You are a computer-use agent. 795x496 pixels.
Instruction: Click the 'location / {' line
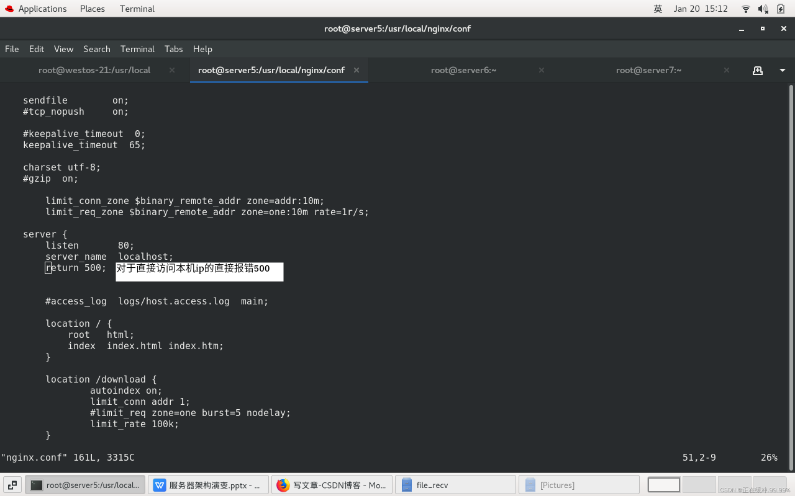[79, 324]
